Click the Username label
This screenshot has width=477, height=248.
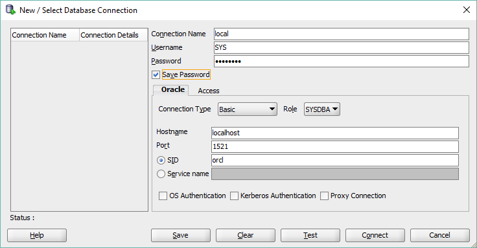click(x=167, y=48)
